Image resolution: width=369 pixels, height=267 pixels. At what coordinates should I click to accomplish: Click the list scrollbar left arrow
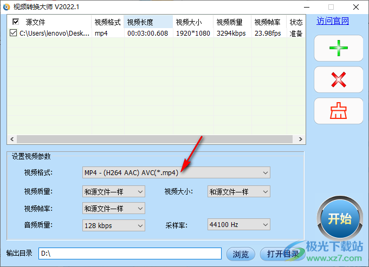pos(12,139)
